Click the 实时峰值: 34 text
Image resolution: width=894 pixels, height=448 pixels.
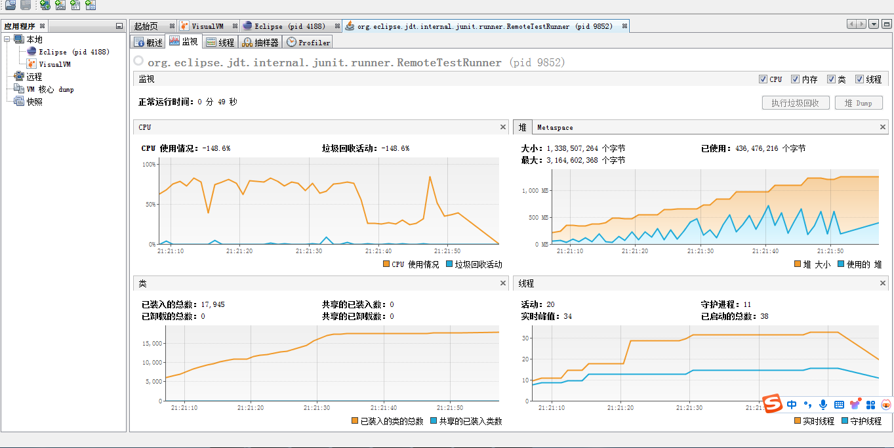pyautogui.click(x=546, y=316)
